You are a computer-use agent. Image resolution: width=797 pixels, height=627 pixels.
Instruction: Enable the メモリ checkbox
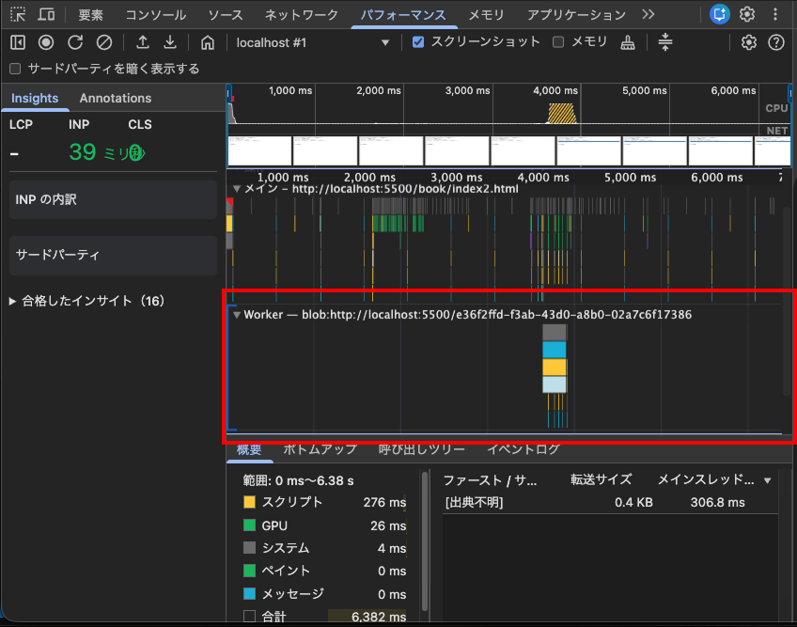[x=558, y=42]
